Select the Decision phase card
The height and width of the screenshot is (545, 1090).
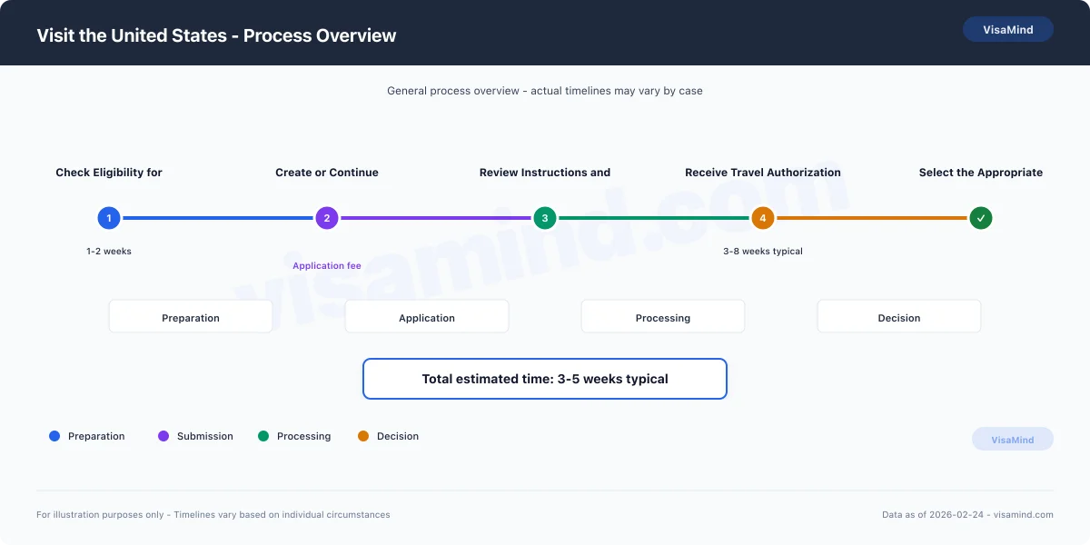click(899, 316)
